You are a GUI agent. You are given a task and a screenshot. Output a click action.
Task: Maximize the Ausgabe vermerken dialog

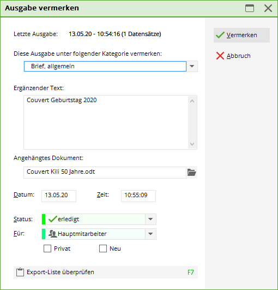[x=250, y=8]
